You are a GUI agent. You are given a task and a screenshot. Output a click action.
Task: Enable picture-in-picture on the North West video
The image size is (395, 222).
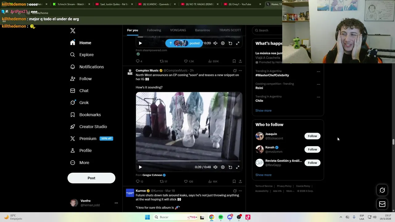pyautogui.click(x=230, y=167)
